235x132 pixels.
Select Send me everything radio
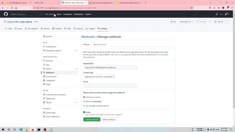(84, 102)
